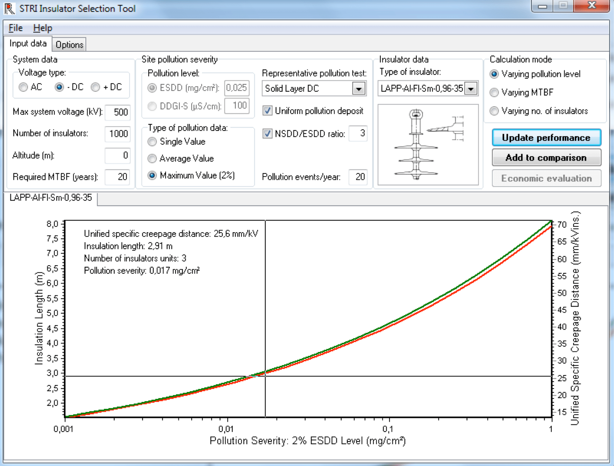Click the Altitude (m) field
614x466 pixels.
[x=117, y=155]
